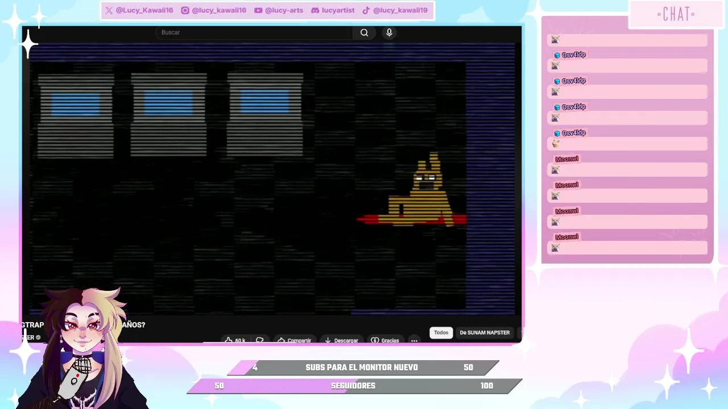
Task: Click the Gracias thanks button
Action: coord(385,340)
